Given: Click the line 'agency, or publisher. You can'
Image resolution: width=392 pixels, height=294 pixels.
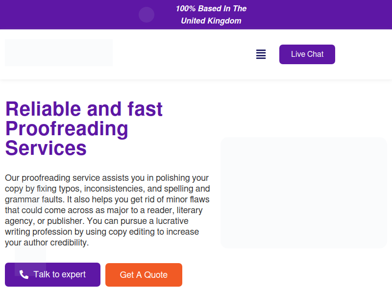Looking at the screenshot, I should tap(97, 221).
